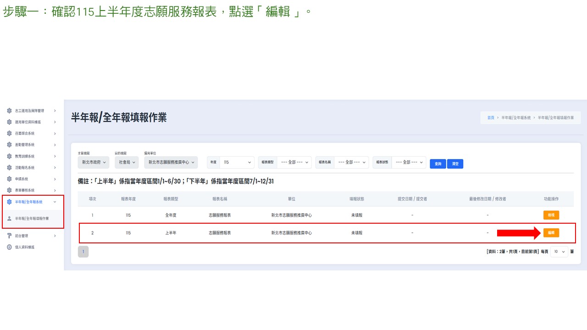Click 全年度 cell in row 1
This screenshot has height=330, width=587.
coord(171,215)
